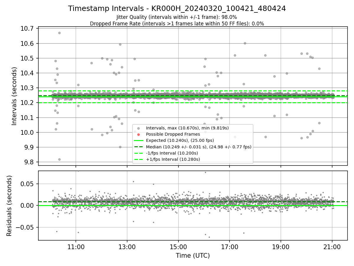The image size is (354, 266).
Task: Select legend entry 'Intervals, max (10.670s), min (9.819s)'
Action: point(187,128)
